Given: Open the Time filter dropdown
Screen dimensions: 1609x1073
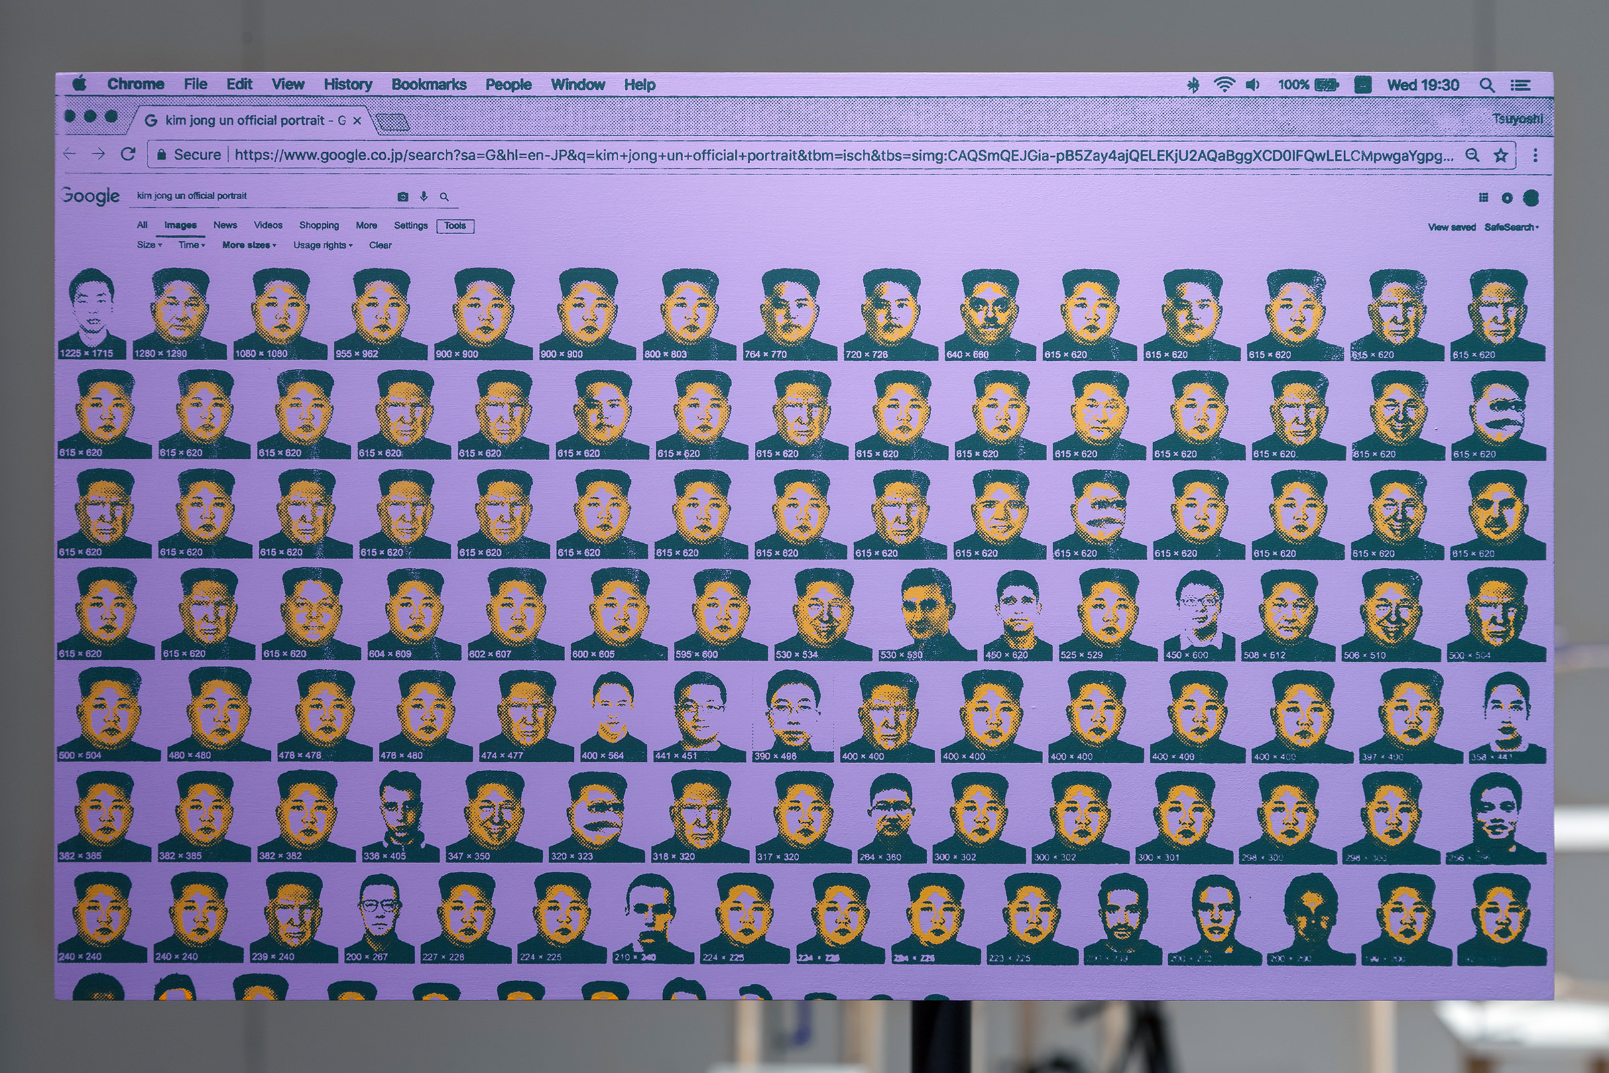Looking at the screenshot, I should tap(192, 245).
